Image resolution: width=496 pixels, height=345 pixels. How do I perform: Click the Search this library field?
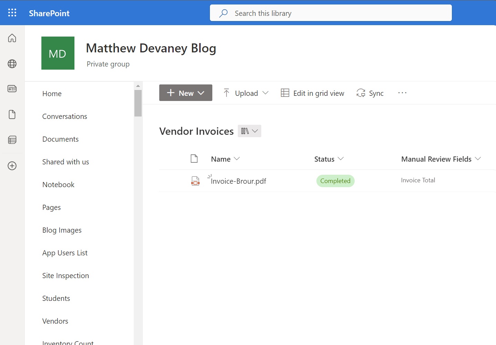point(330,13)
